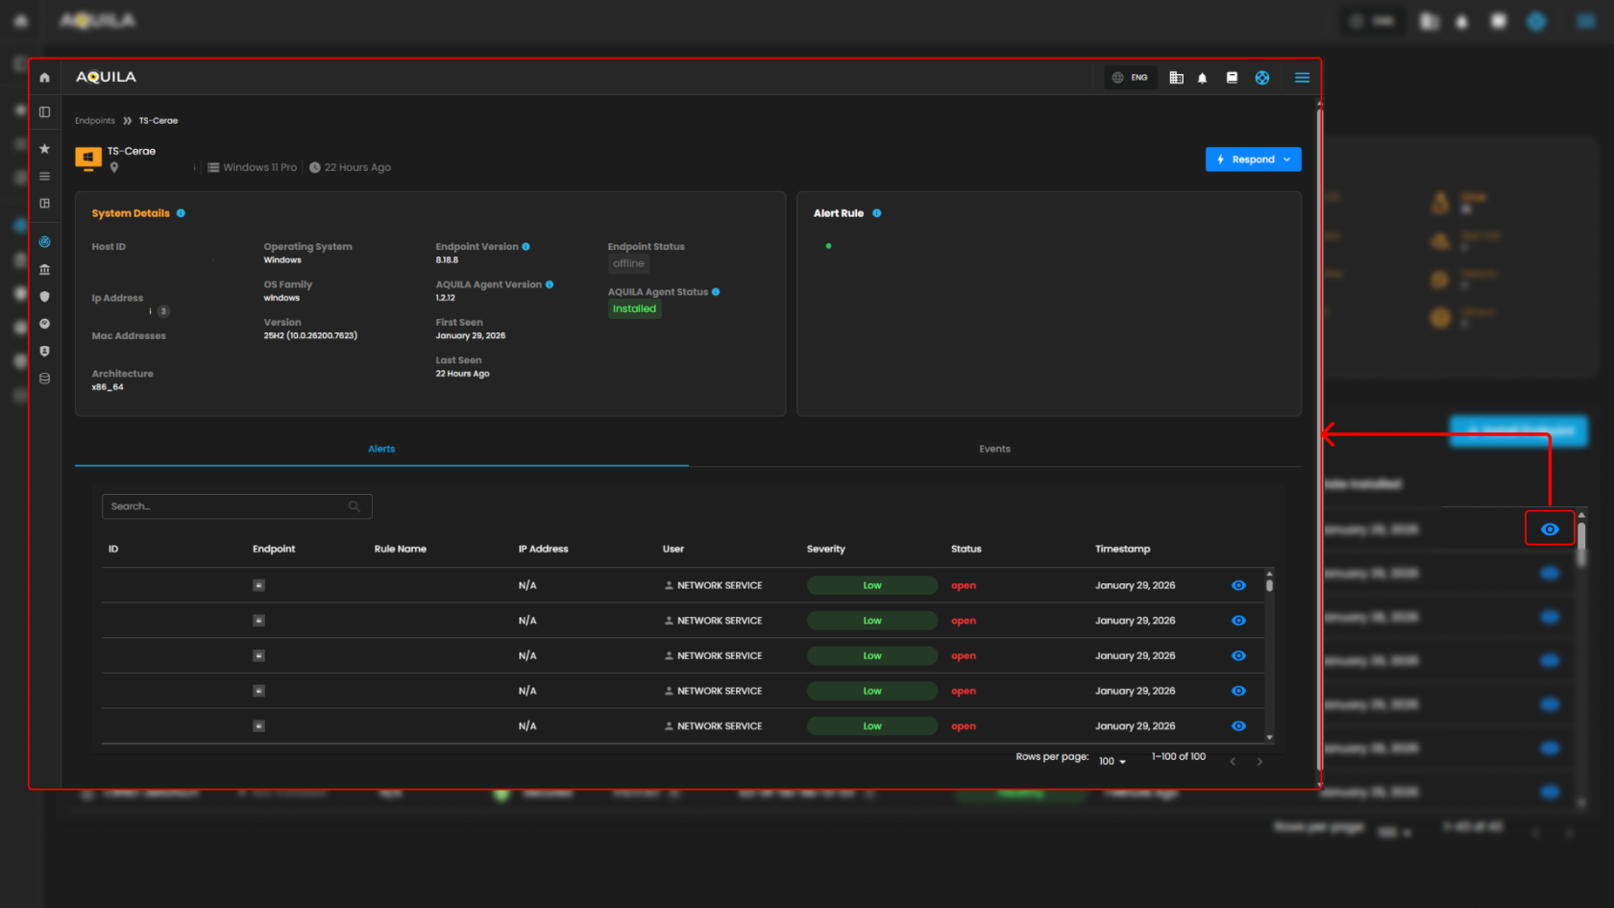Switch to the Events tab
Viewport: 1614px width, 908px height.
(x=994, y=449)
